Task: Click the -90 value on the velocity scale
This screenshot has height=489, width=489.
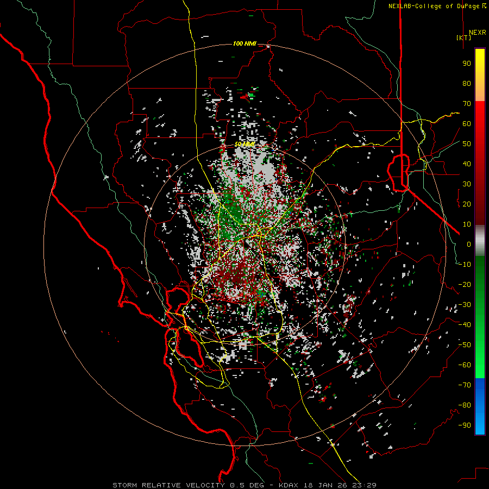Action: 465,425
